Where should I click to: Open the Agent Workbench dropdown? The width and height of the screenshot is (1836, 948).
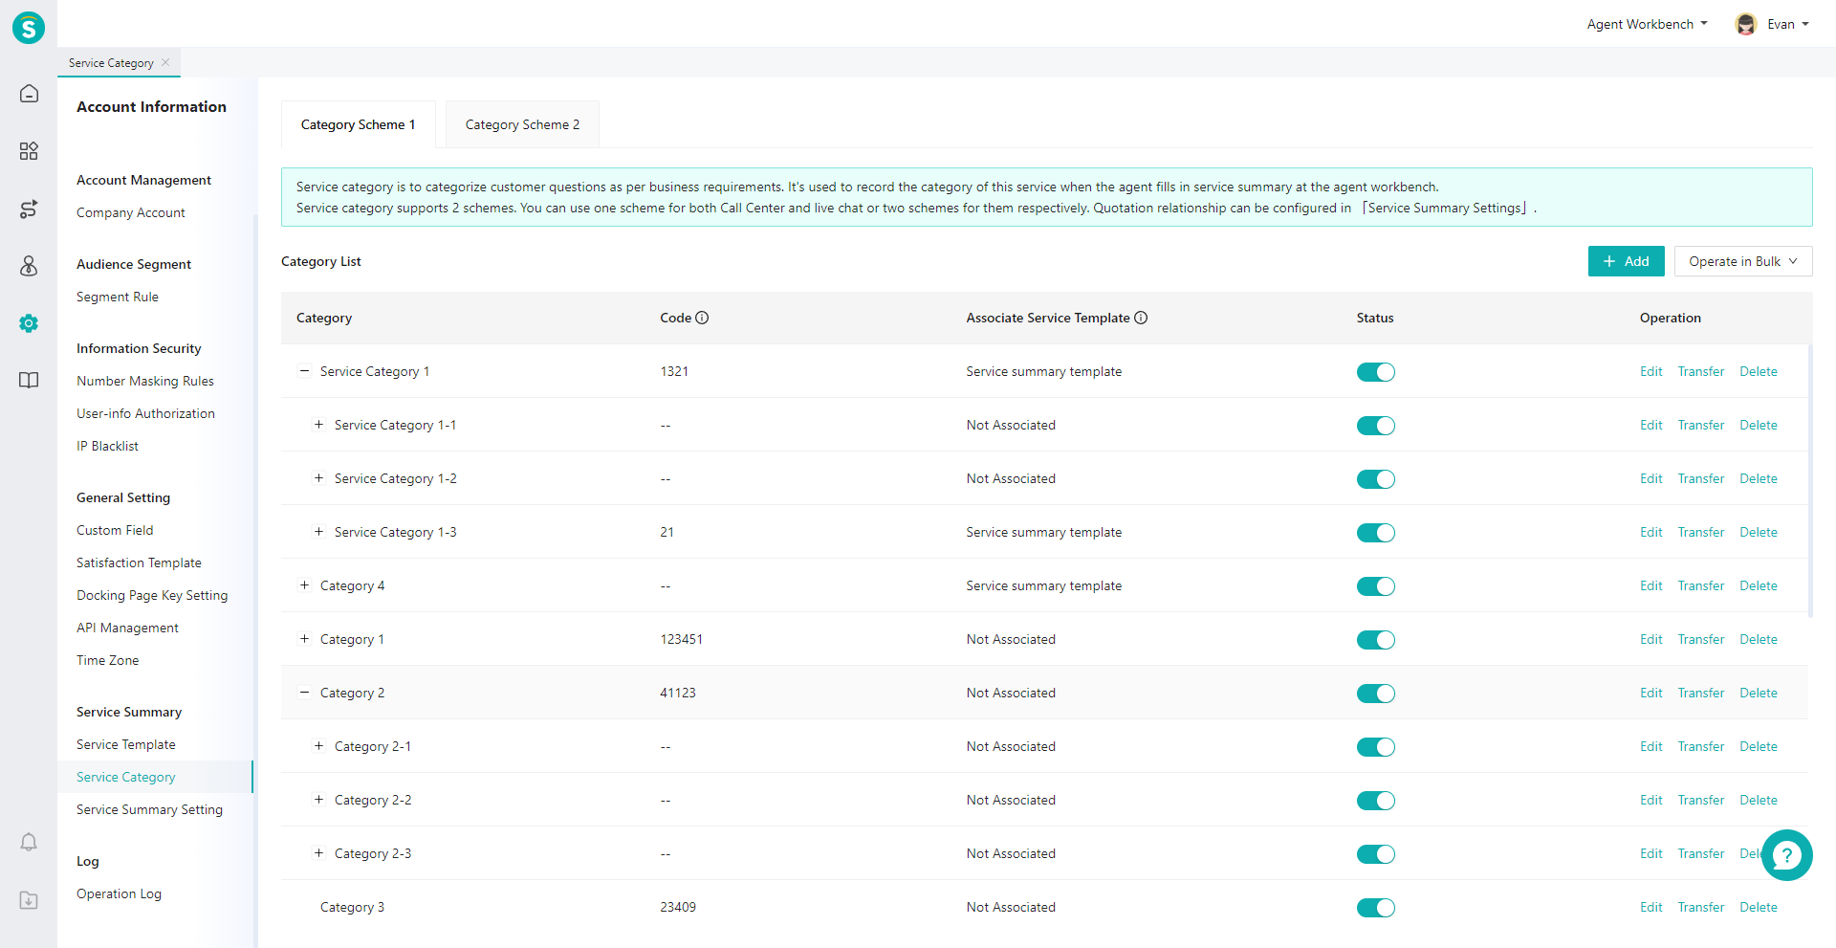pos(1647,24)
